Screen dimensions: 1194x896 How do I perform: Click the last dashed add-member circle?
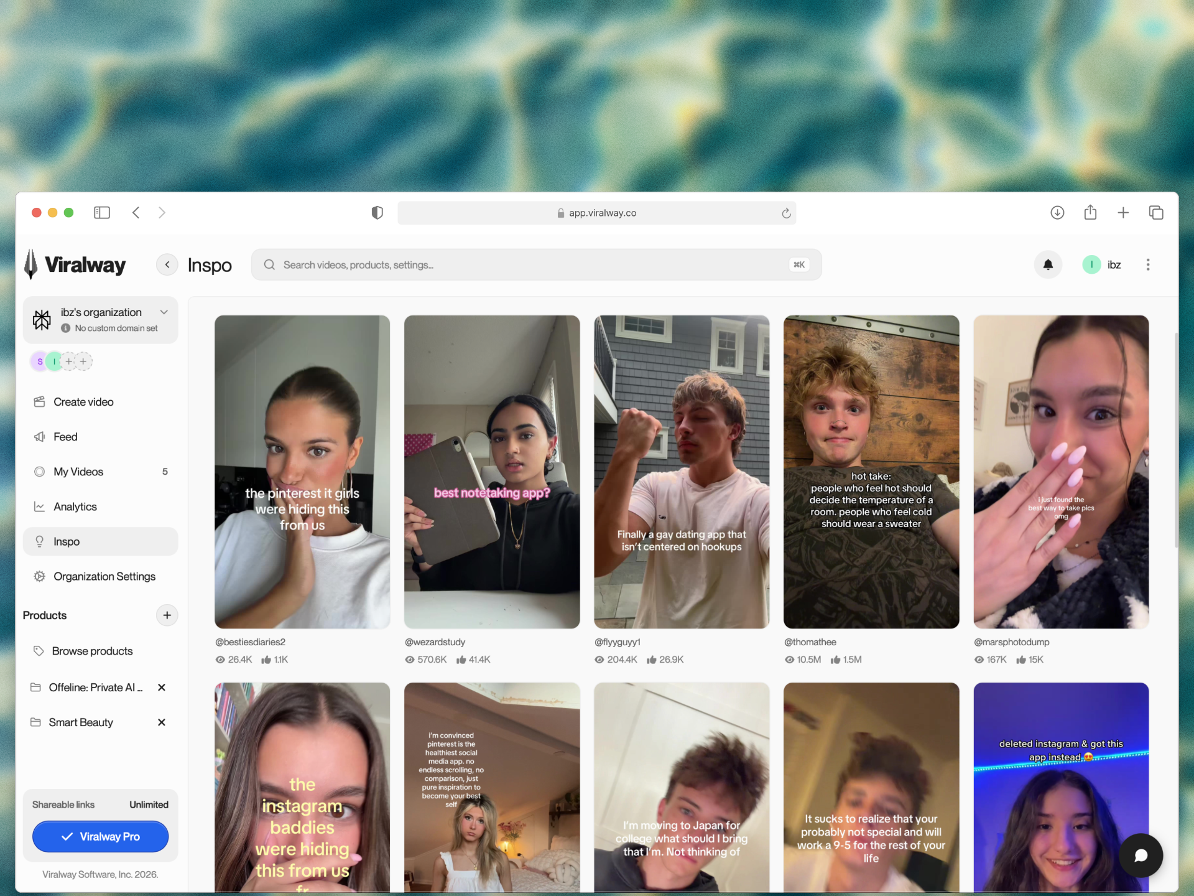tap(83, 362)
